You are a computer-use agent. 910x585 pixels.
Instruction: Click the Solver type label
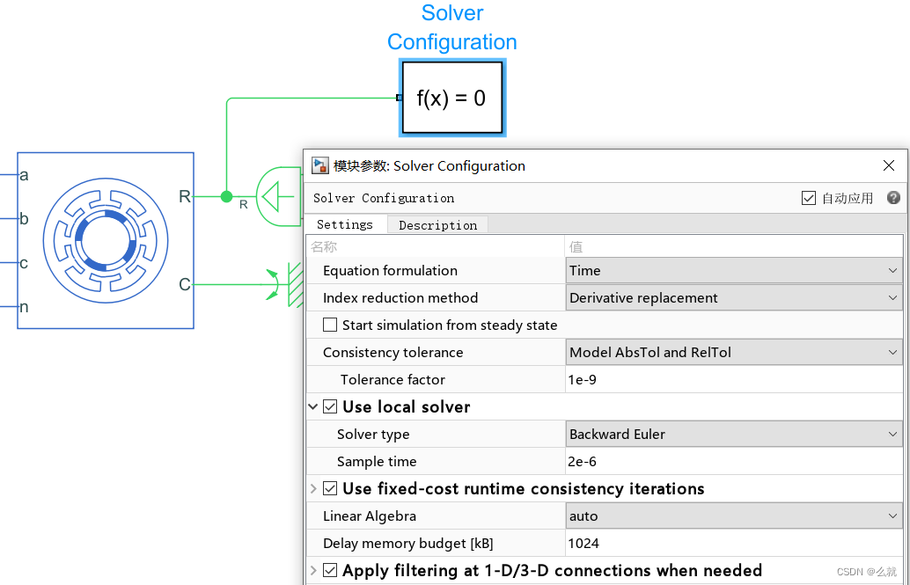[373, 434]
